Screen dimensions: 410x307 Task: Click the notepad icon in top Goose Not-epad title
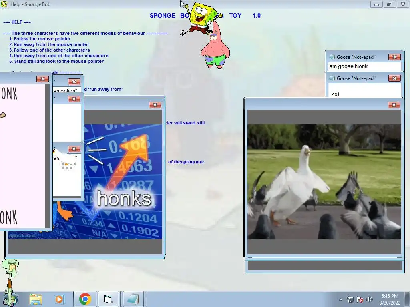[332, 57]
